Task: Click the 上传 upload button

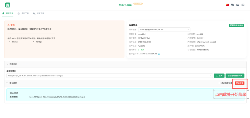Action: click(219, 75)
